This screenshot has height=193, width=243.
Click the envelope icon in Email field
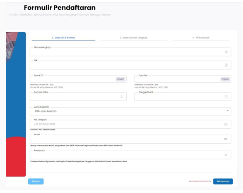pyautogui.click(x=226, y=139)
